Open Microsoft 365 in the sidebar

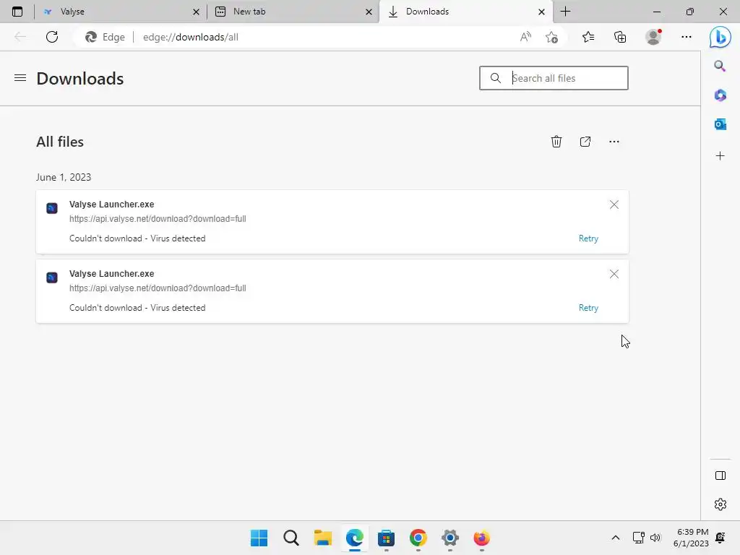[720, 95]
